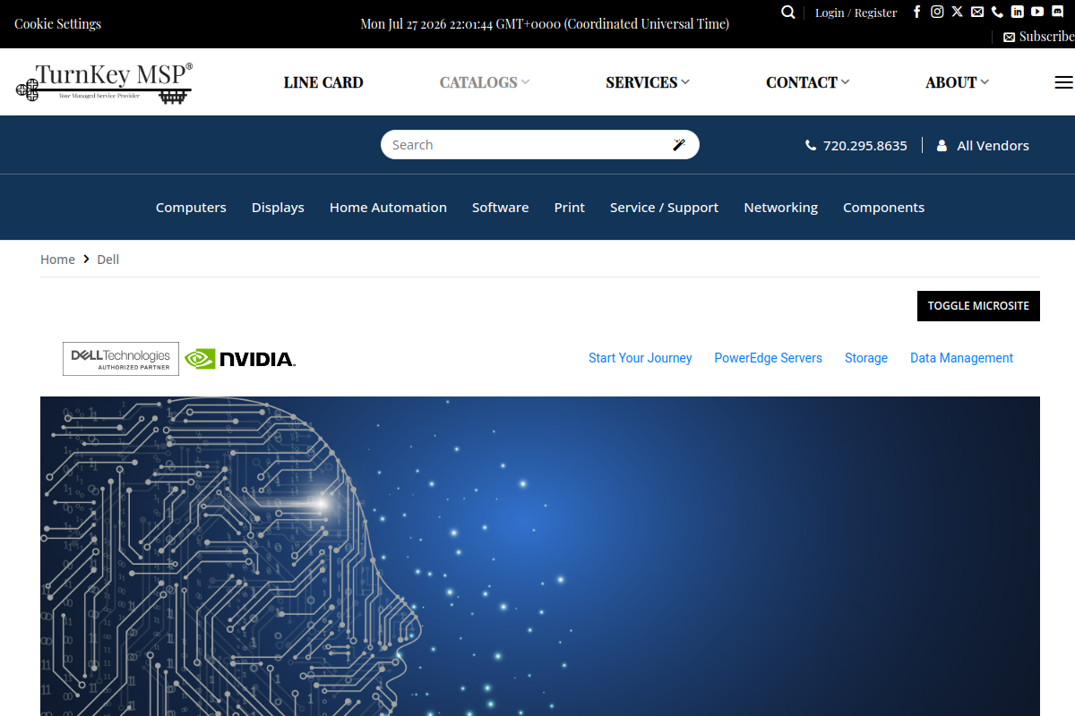Open the Facebook social icon

pyautogui.click(x=917, y=12)
